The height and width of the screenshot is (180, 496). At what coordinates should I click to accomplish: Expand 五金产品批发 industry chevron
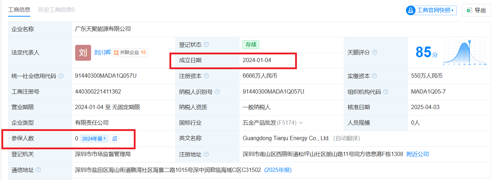tap(301, 123)
